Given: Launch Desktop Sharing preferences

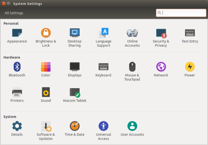Looking at the screenshot, I should [75, 33].
